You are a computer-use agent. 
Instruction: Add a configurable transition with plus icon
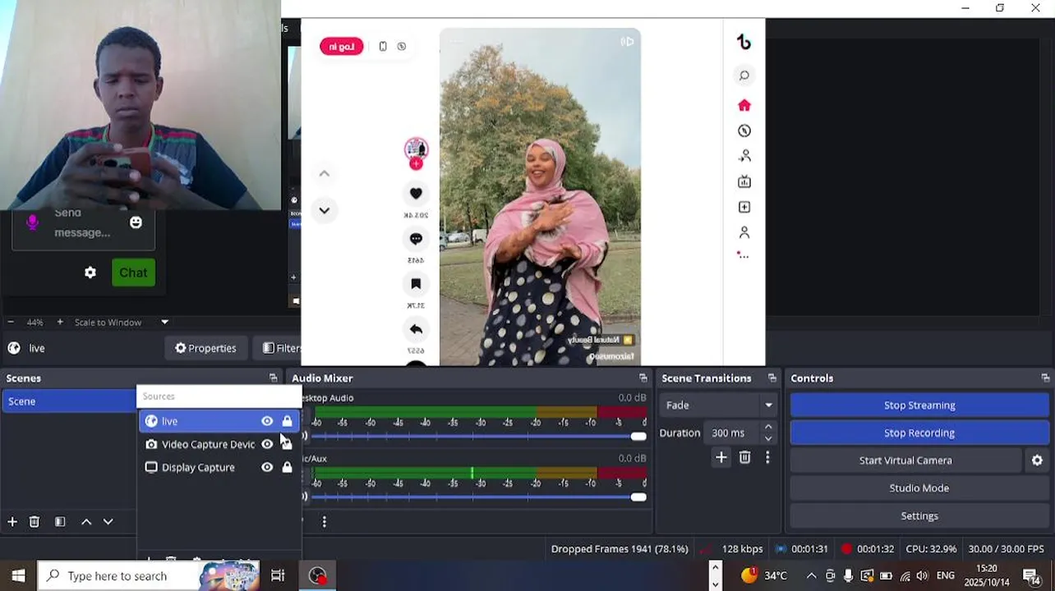(x=721, y=458)
